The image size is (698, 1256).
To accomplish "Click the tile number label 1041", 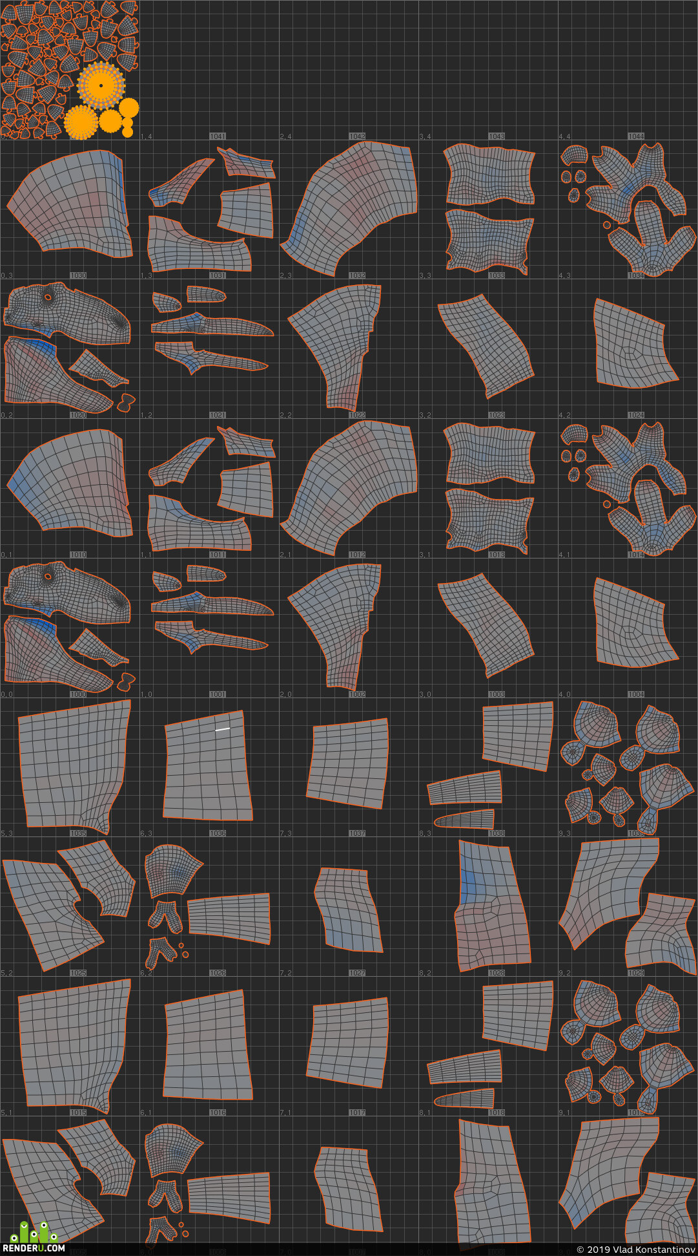I will tap(218, 136).
